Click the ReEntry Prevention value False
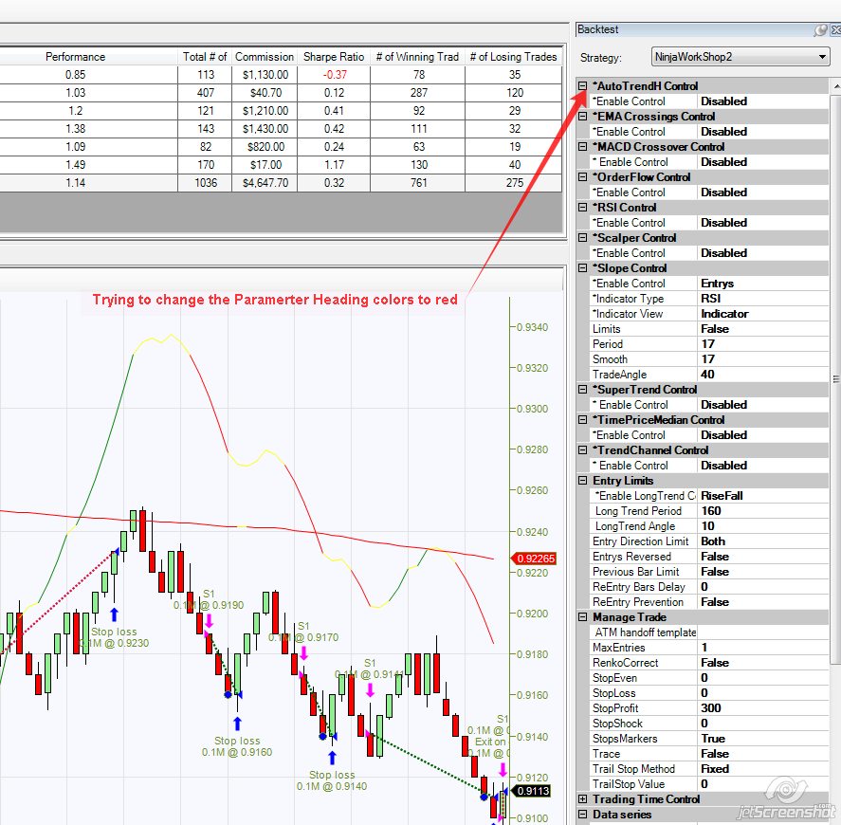The height and width of the screenshot is (825, 841). 762,602
